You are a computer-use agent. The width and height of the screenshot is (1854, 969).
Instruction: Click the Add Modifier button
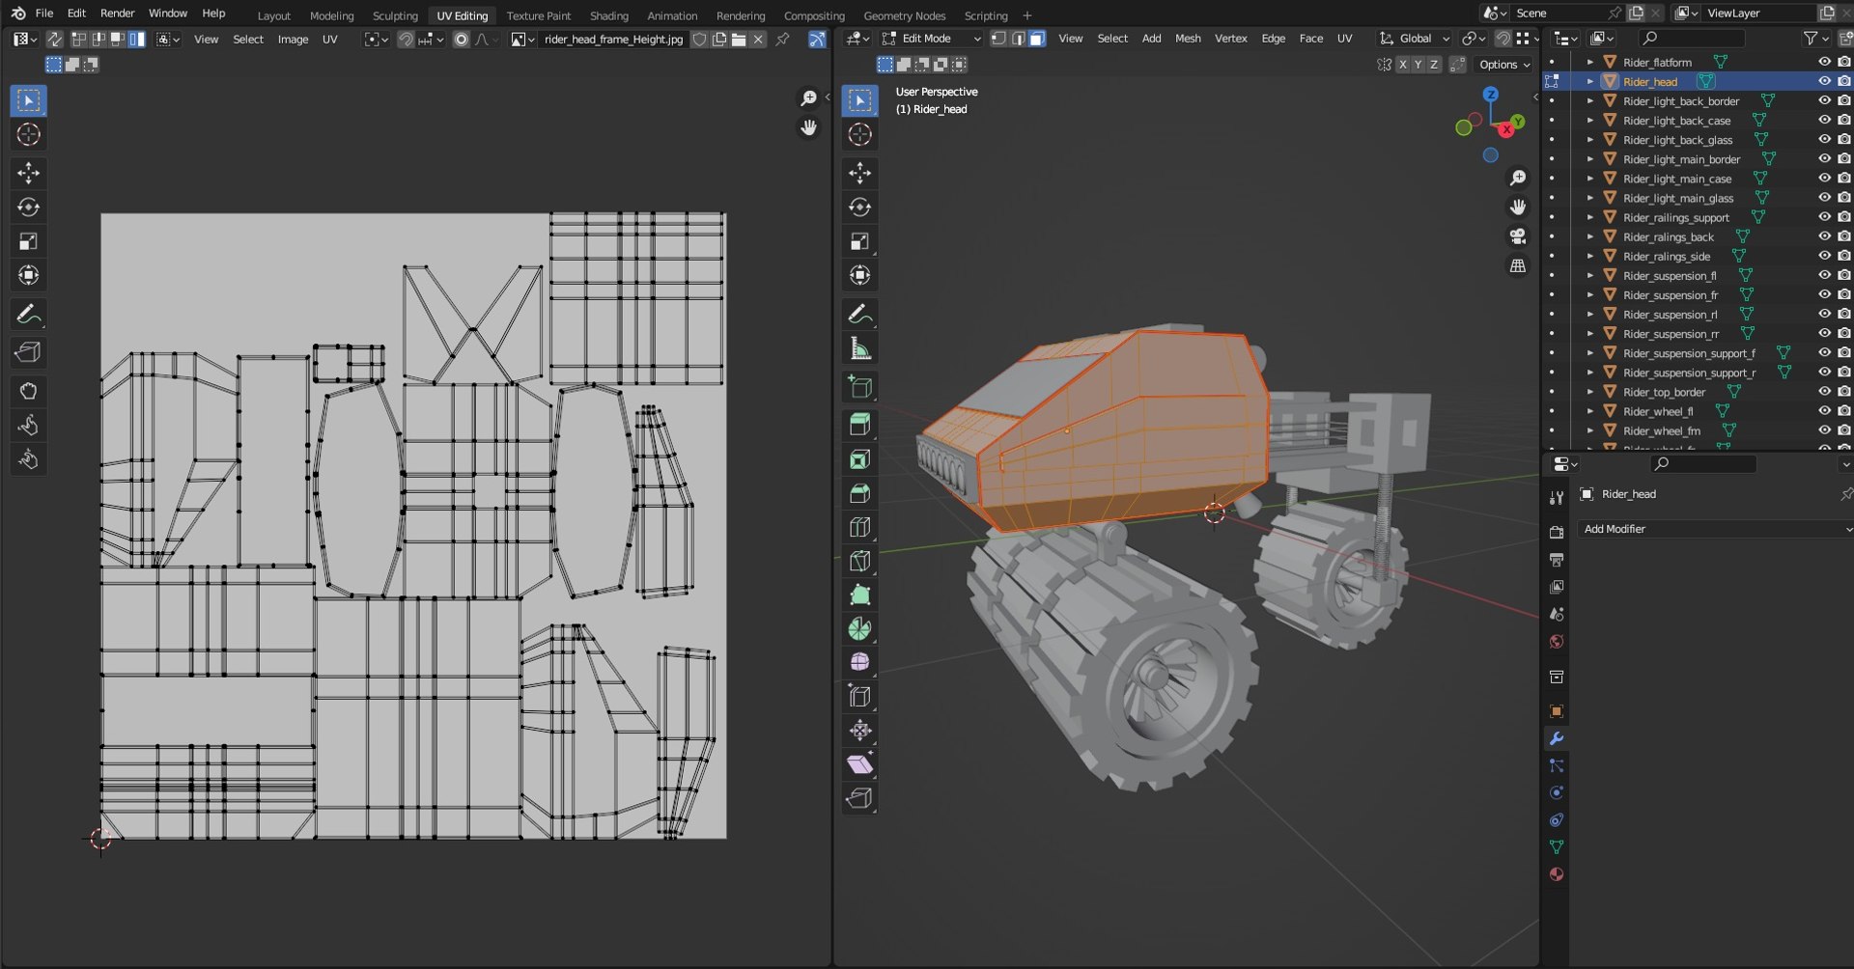pos(1714,529)
